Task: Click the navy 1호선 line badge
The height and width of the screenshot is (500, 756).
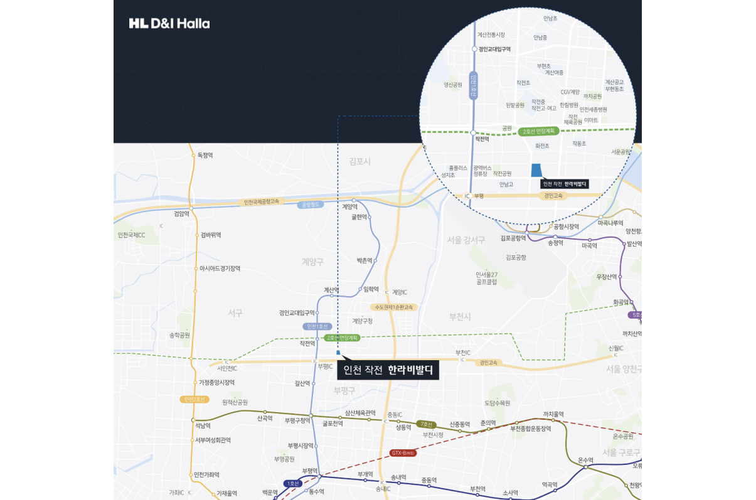Action: pos(293,483)
